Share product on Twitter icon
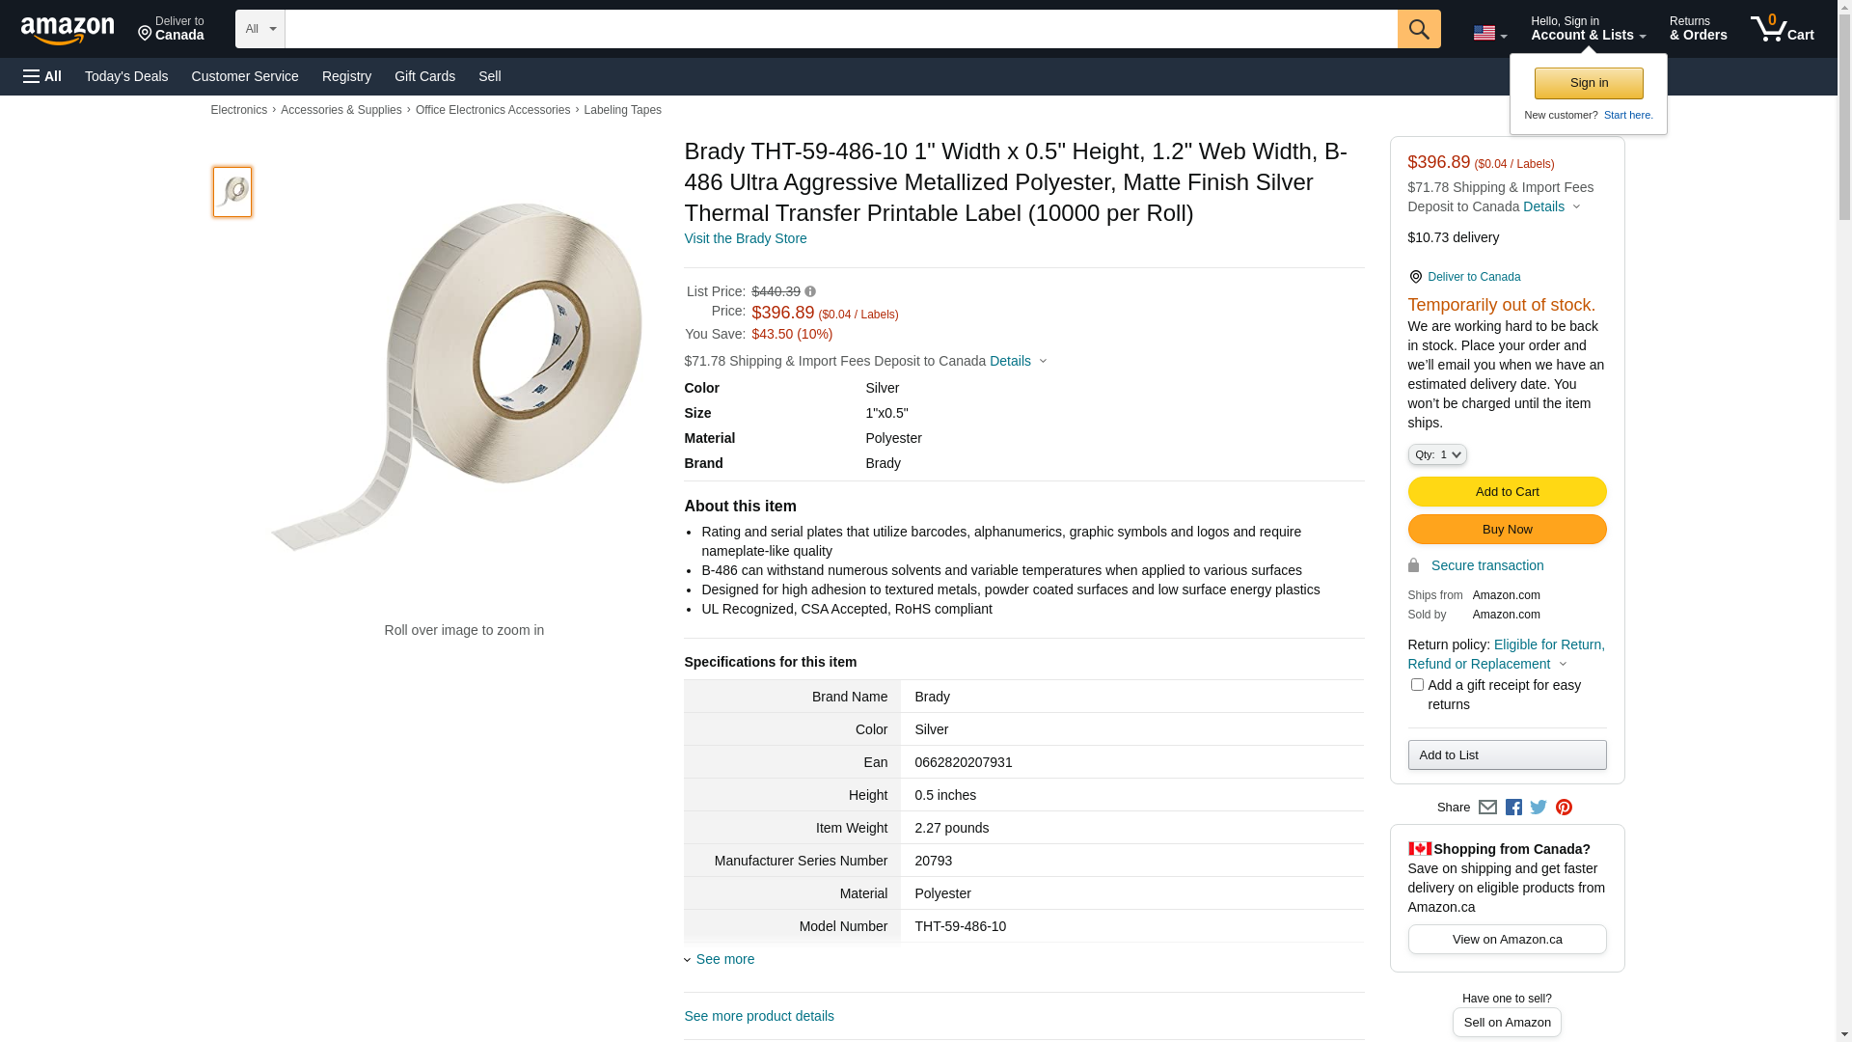This screenshot has height=1042, width=1852. 1539,808
